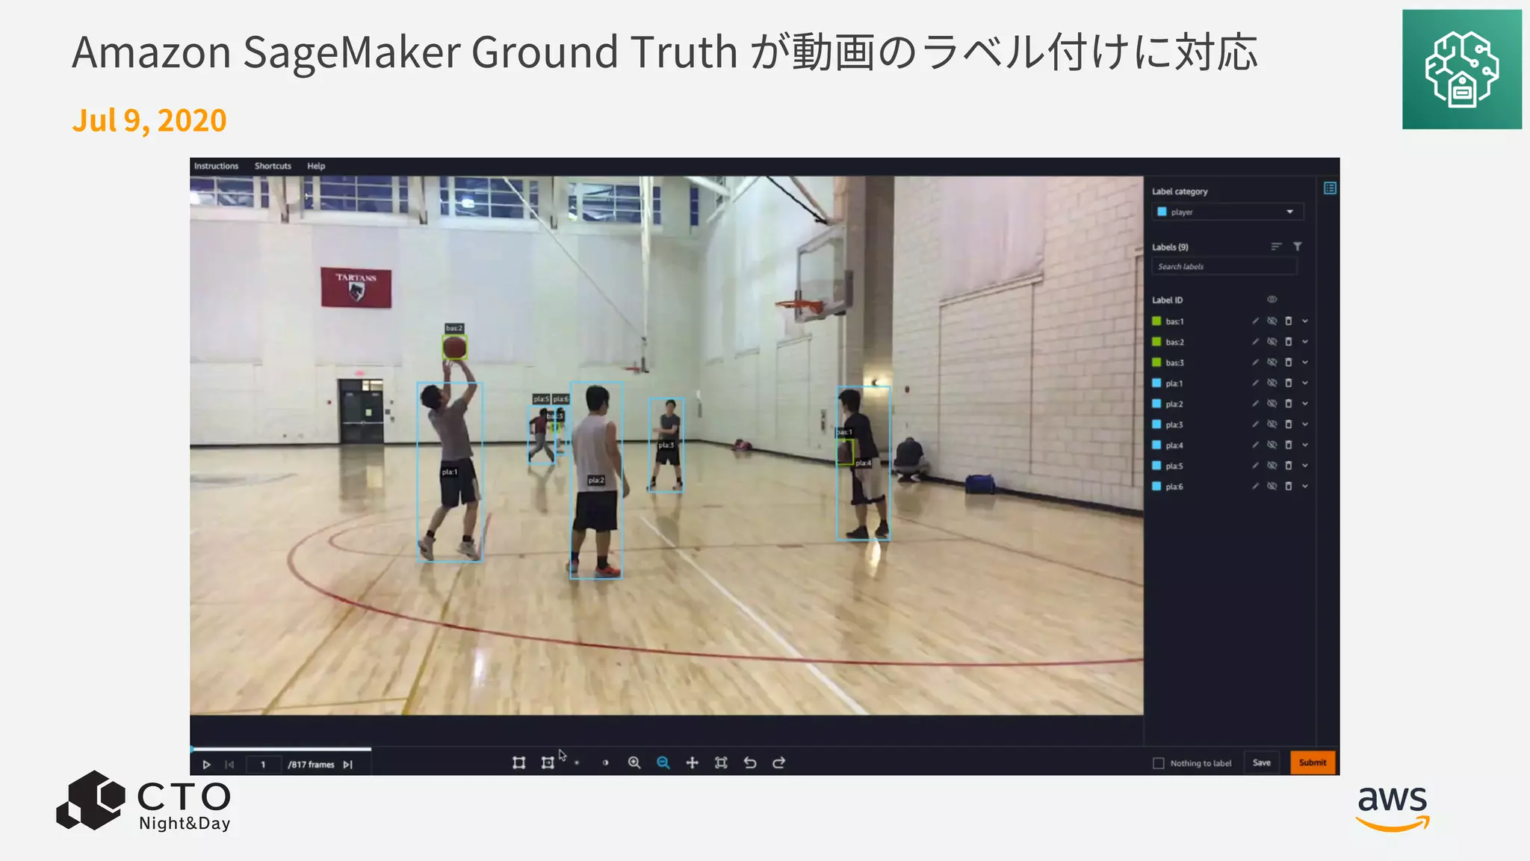Delete the bas:3 label

(1288, 362)
